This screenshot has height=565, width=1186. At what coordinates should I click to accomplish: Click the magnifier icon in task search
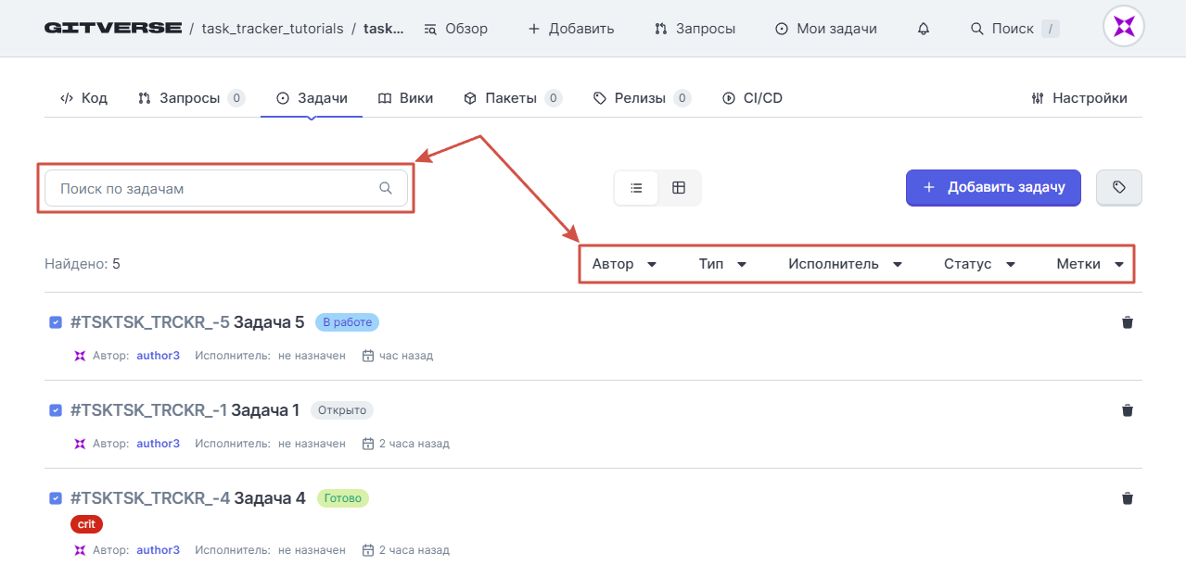[x=386, y=188]
